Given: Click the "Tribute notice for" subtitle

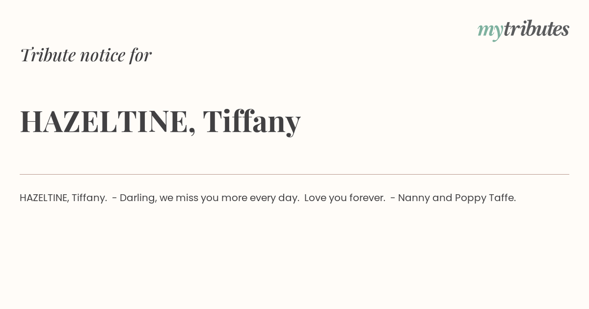Looking at the screenshot, I should coord(86,55).
